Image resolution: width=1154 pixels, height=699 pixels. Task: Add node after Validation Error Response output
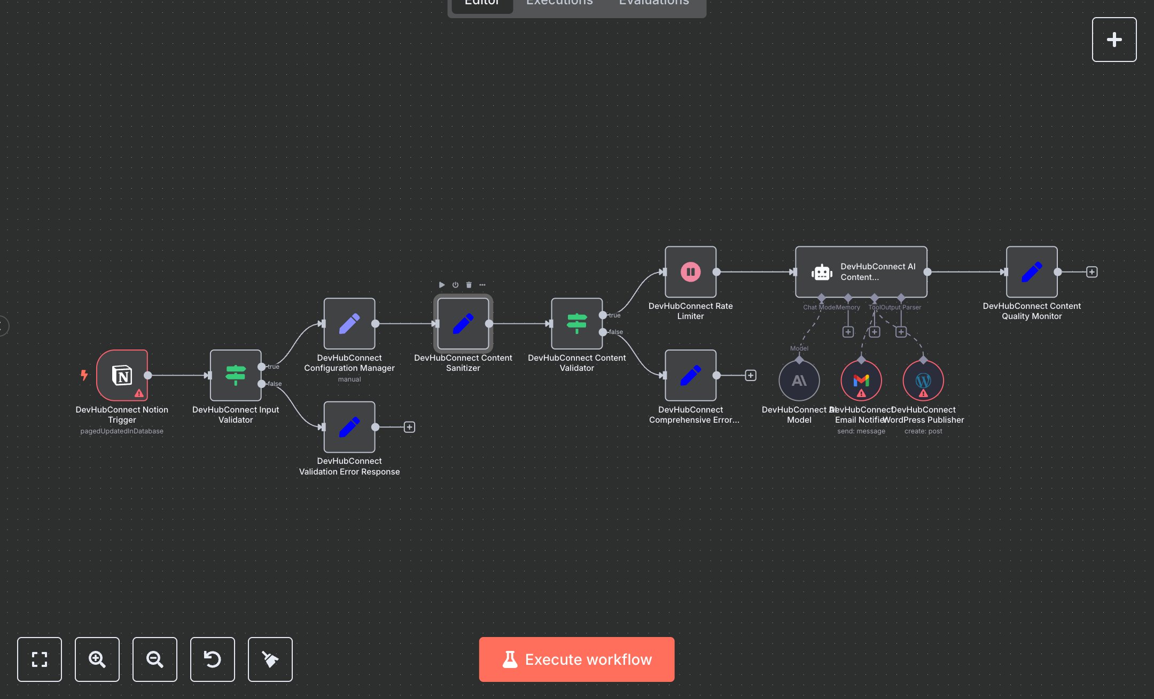tap(409, 427)
